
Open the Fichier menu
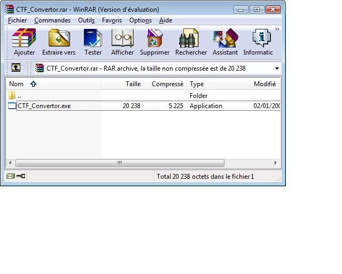pyautogui.click(x=17, y=20)
